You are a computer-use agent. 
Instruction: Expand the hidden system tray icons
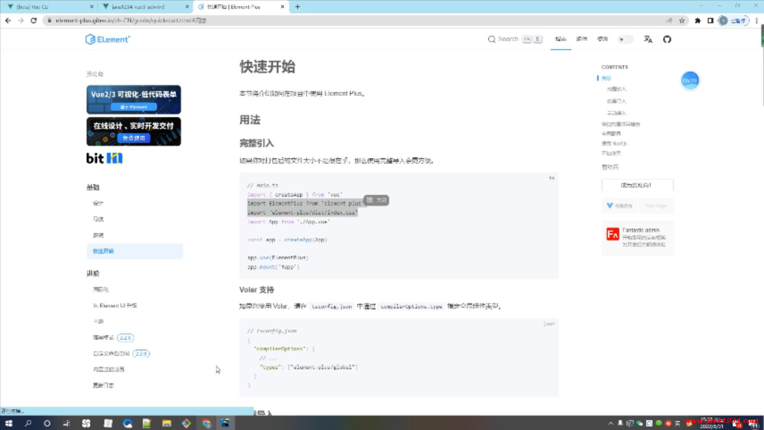tap(610, 423)
